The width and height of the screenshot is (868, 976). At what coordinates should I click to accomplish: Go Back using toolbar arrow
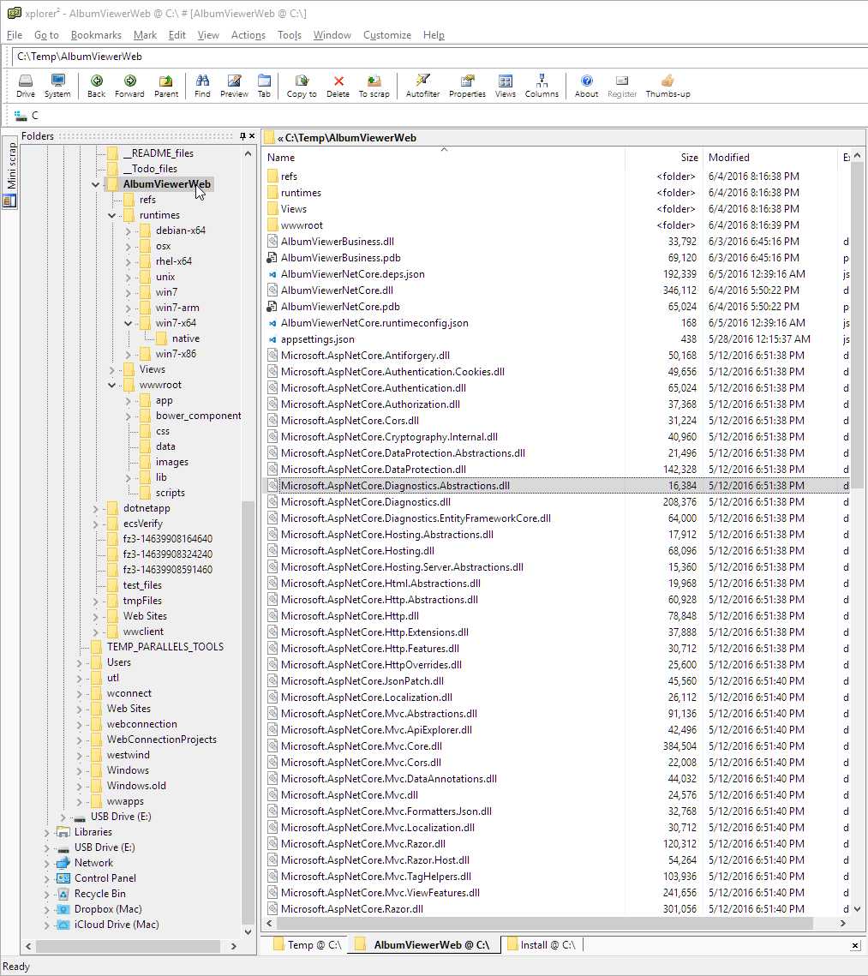click(97, 86)
